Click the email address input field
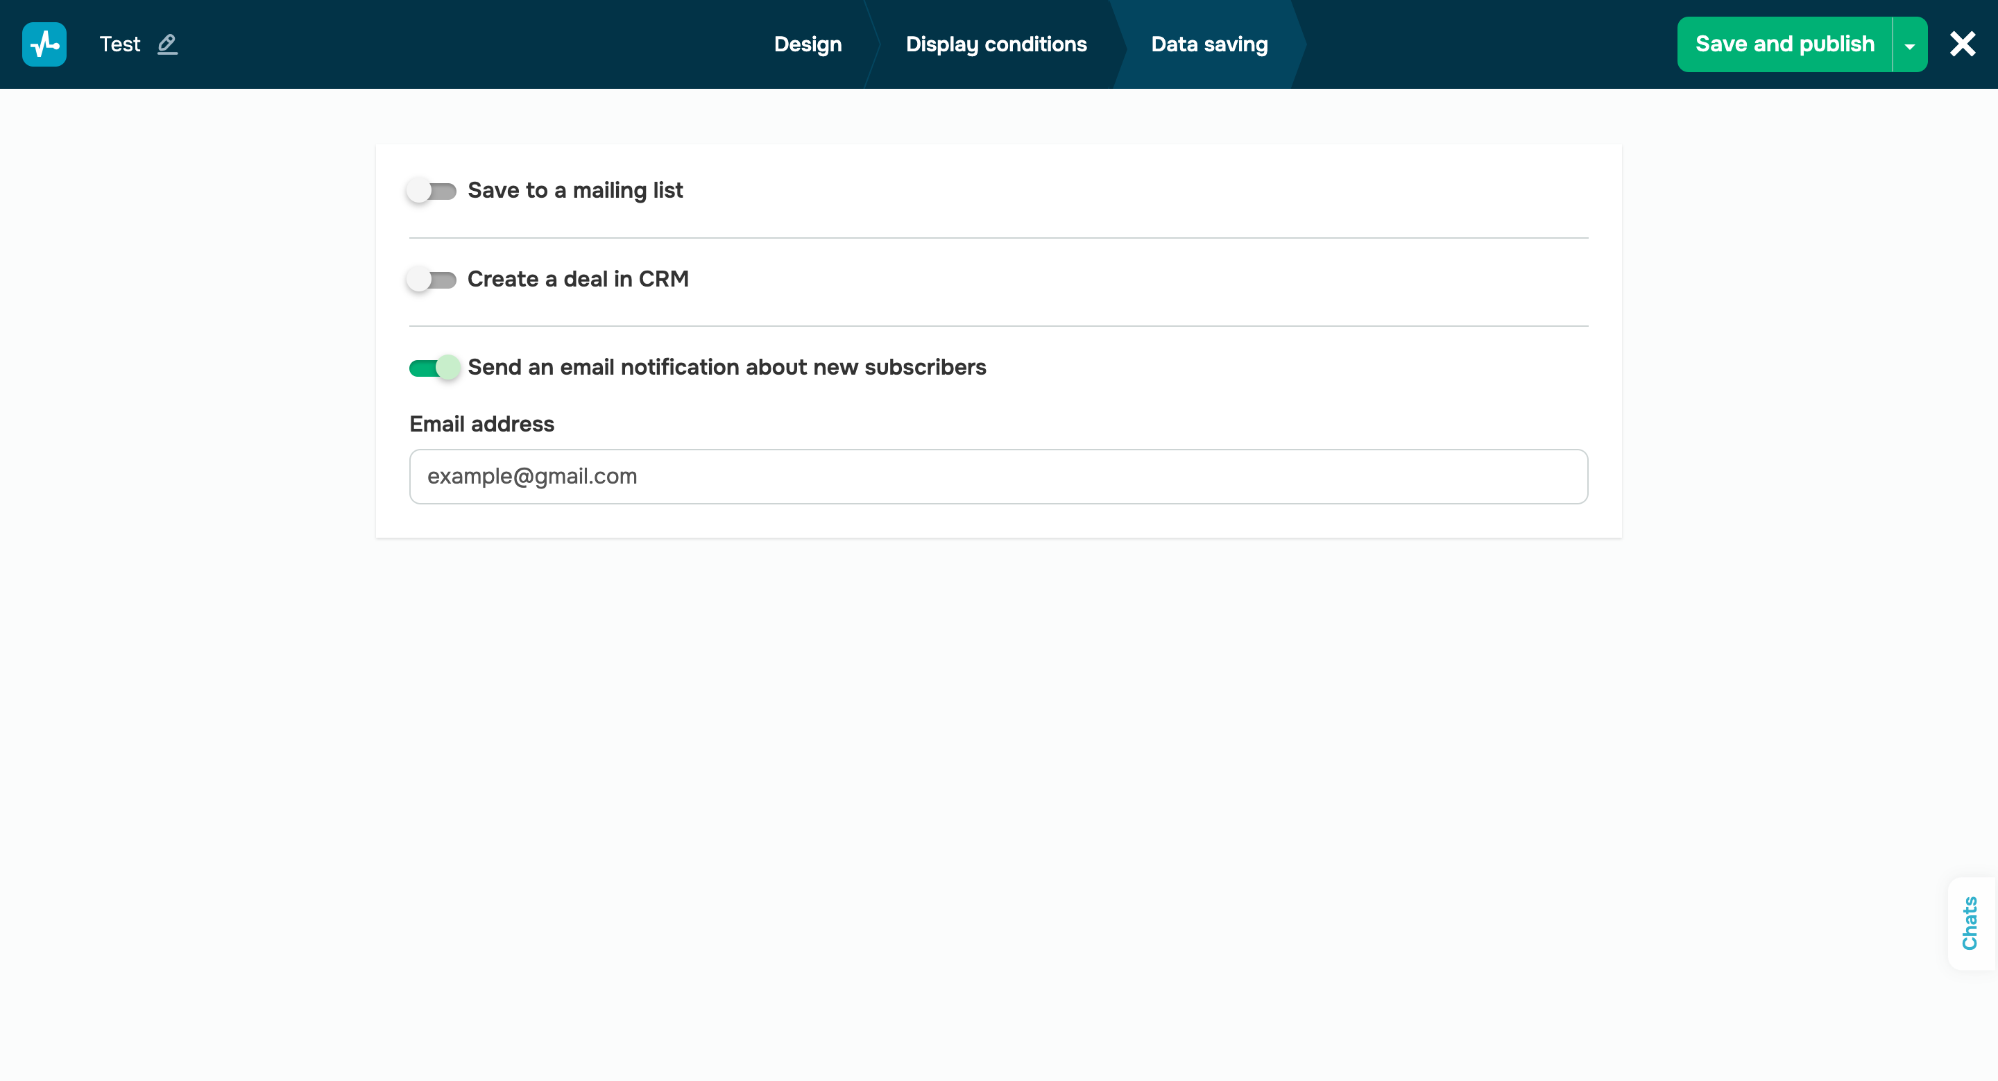 [998, 476]
